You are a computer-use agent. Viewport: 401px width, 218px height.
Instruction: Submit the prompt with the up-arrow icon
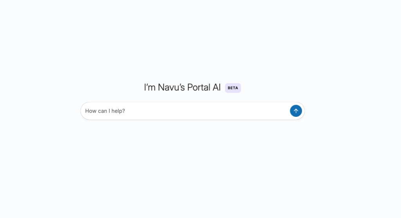click(296, 111)
